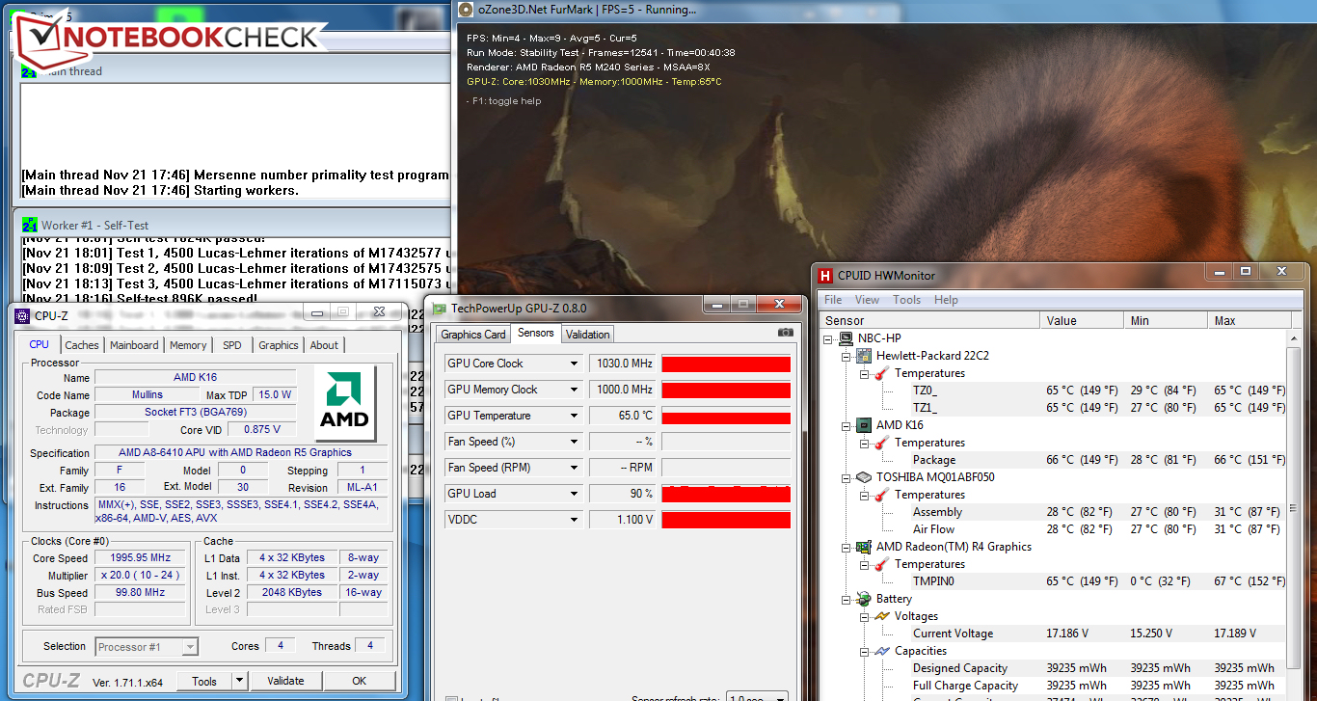Click the Max column header in HWMonitor
Image resolution: width=1317 pixels, height=701 pixels.
click(1249, 320)
